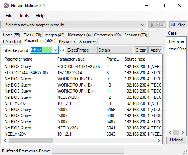The height and width of the screenshot is (155, 188).
Task: Minimize the NetworkMiner window
Action: tap(147, 5)
